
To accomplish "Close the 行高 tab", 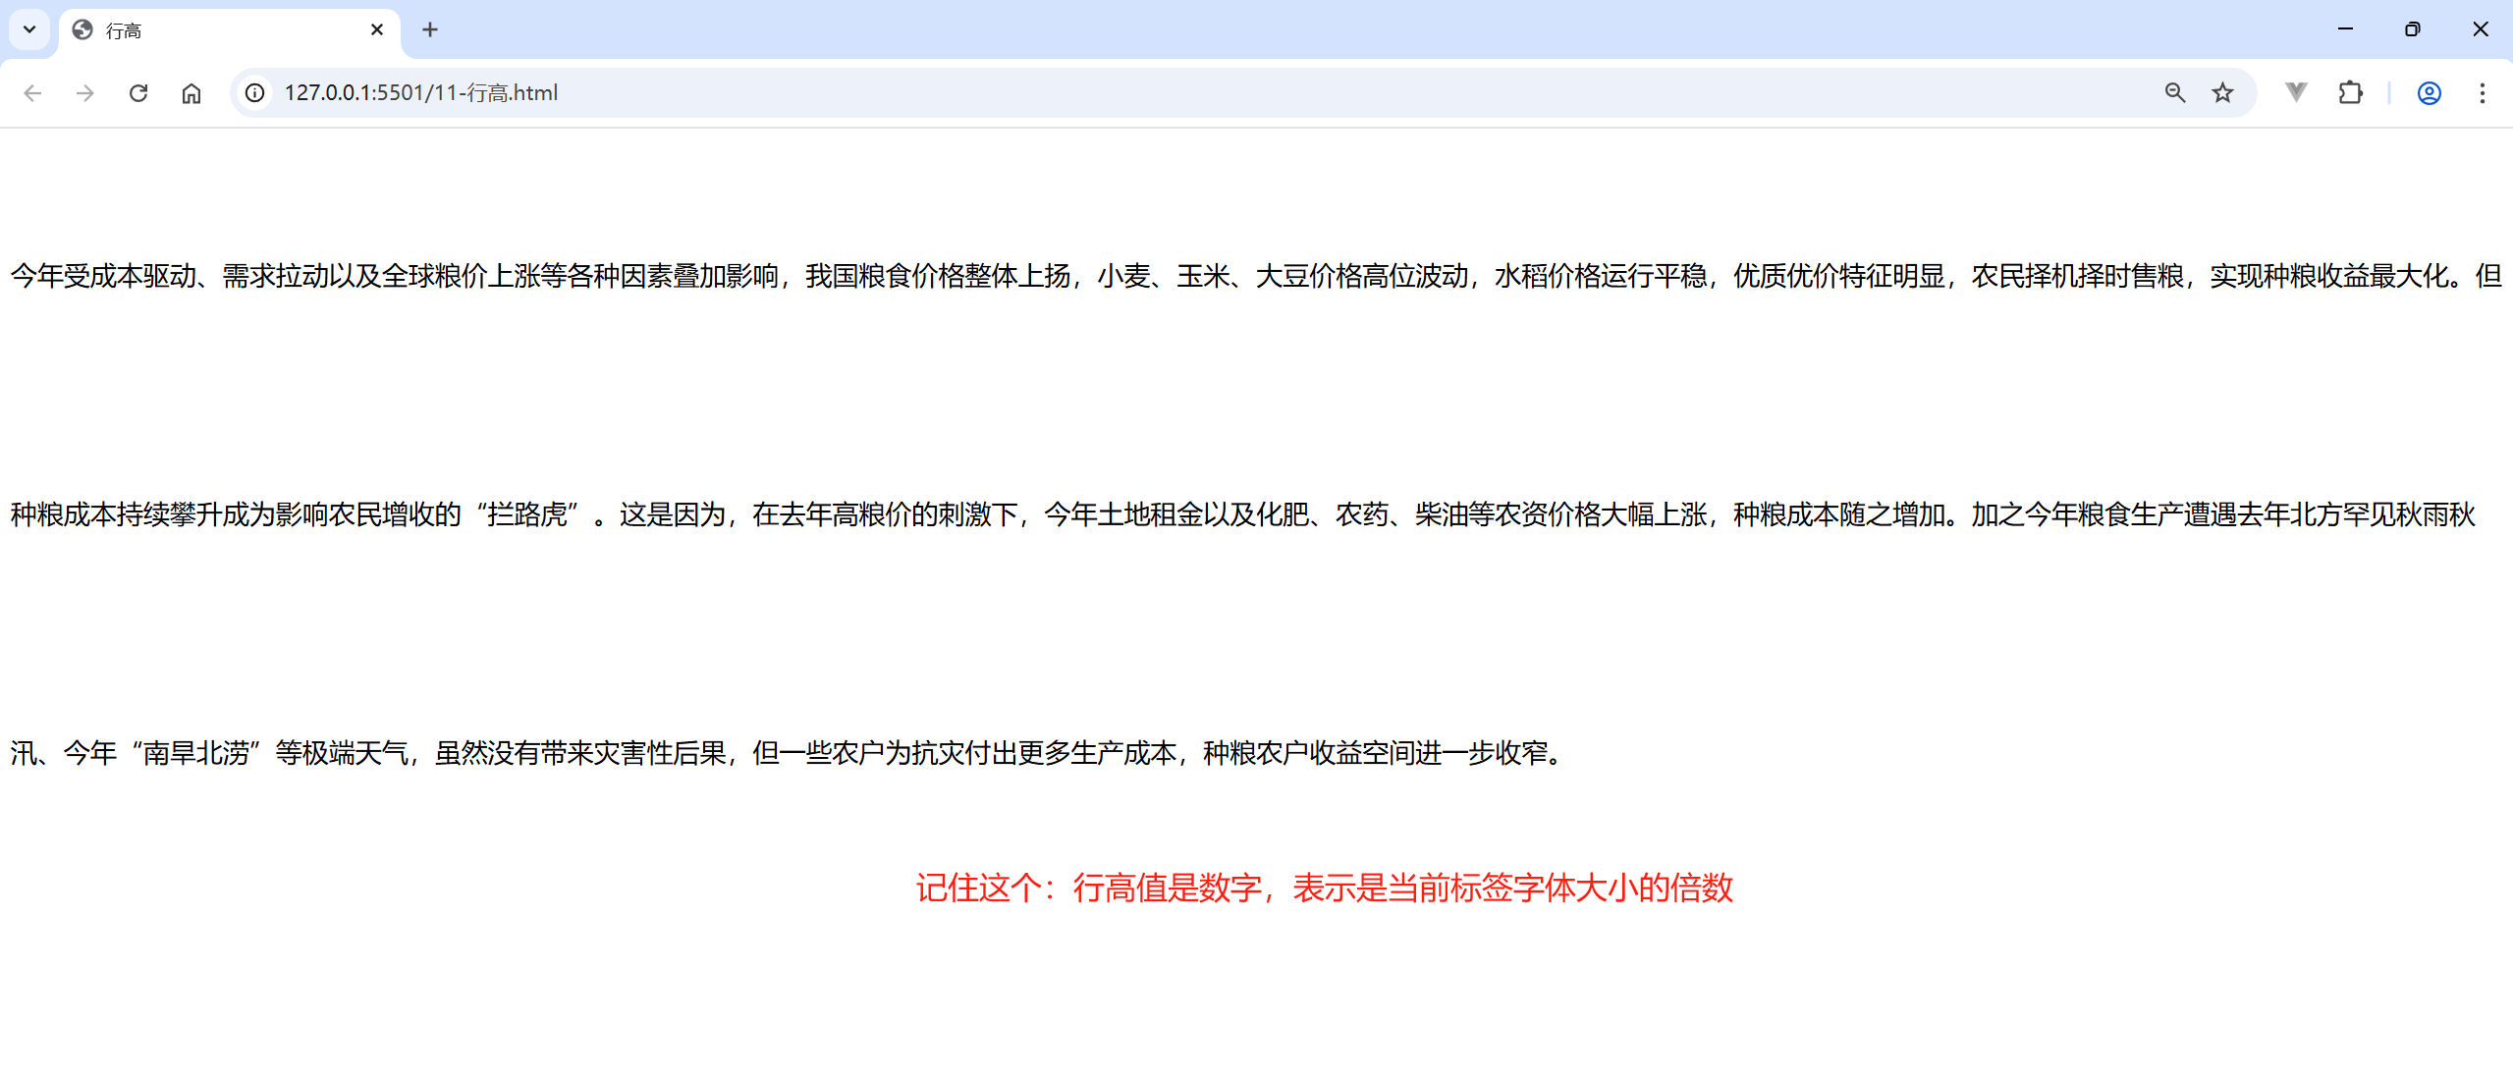I will point(377,30).
